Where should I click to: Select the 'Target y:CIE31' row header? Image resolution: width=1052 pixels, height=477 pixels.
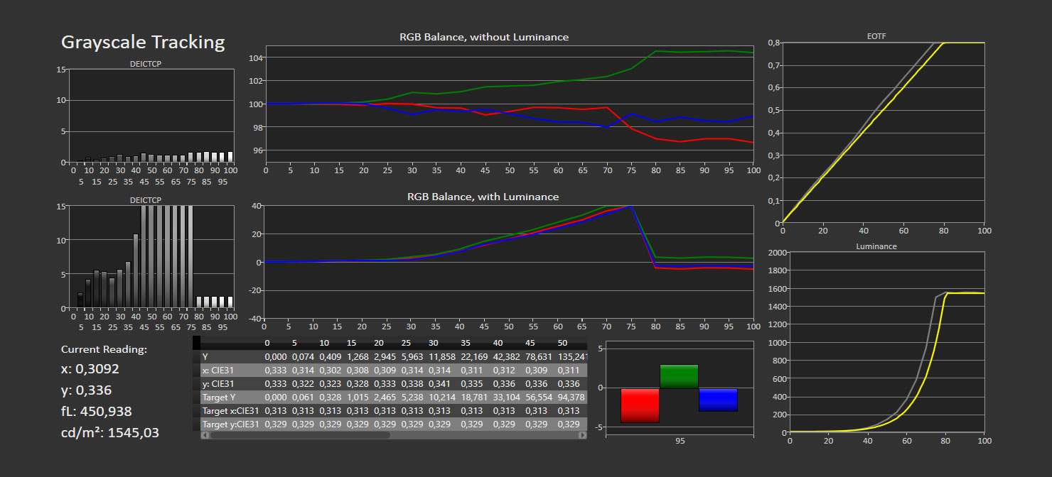pyautogui.click(x=232, y=424)
